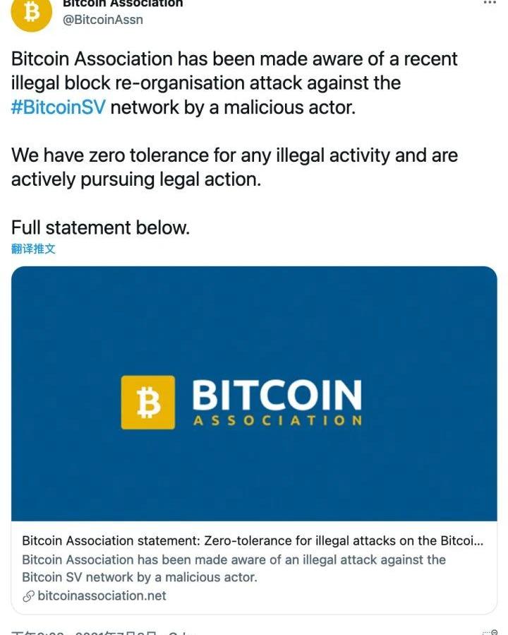The height and width of the screenshot is (635, 508).
Task: Click the blue background of the banner card
Action: click(x=254, y=318)
